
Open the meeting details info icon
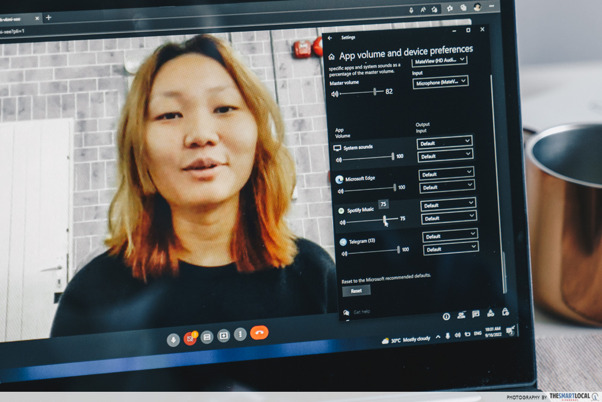click(x=447, y=316)
